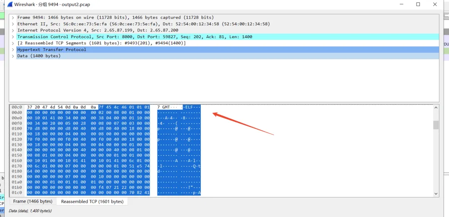Click hex offset 0160
This screenshot has width=449, height=217.
pyautogui.click(x=17, y=161)
